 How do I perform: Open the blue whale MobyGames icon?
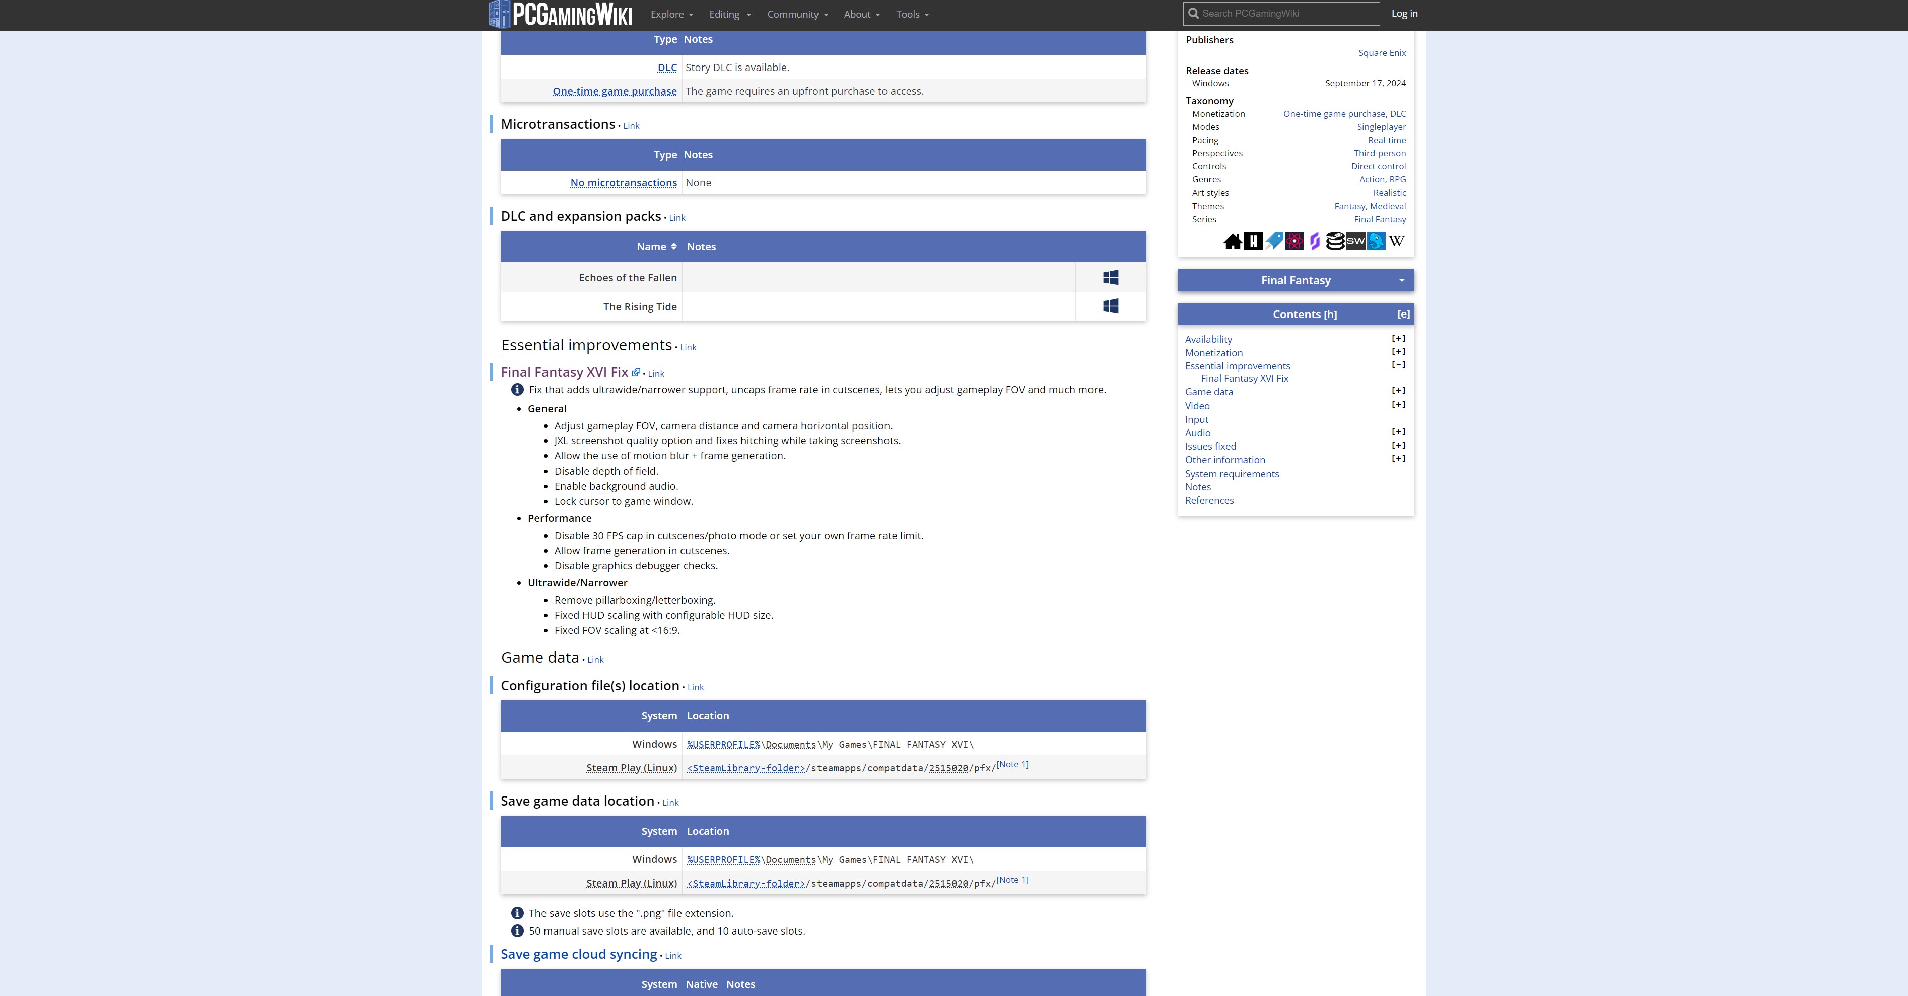1376,242
